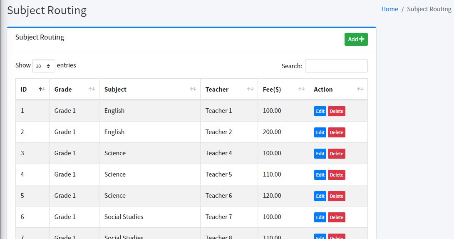Image resolution: width=454 pixels, height=239 pixels.
Task: Delete the Teacher 2 row
Action: pyautogui.click(x=337, y=132)
